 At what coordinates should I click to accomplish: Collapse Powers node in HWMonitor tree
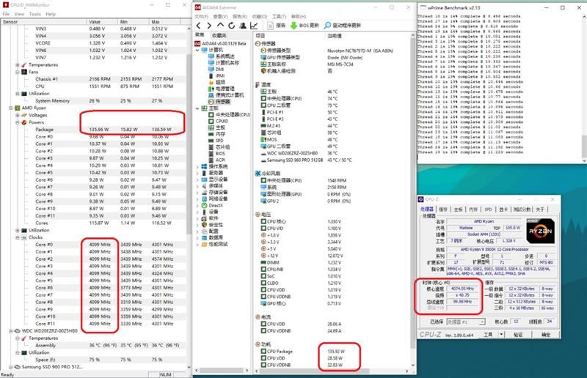pyautogui.click(x=18, y=122)
